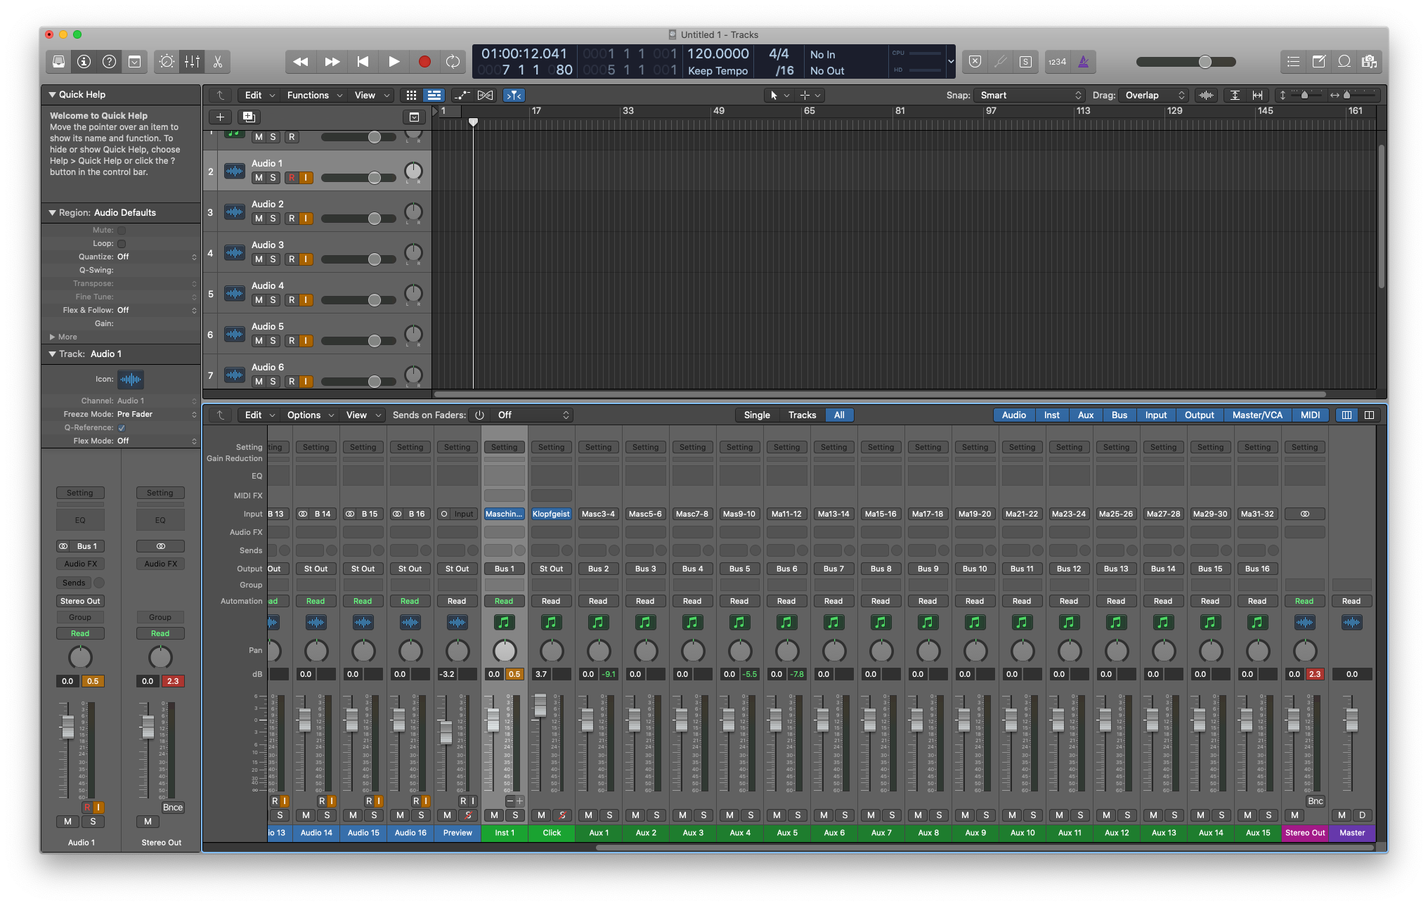Mute the Click channel strip in mixer
Screen dimensions: 1428x906
tap(541, 815)
